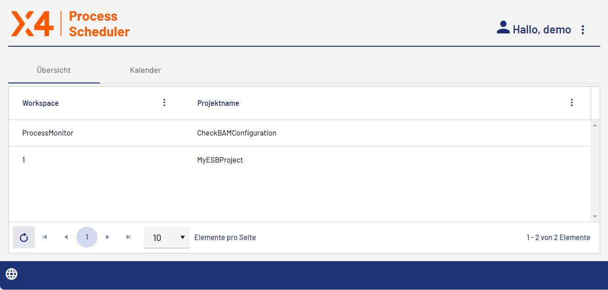This screenshot has height=290, width=608.
Task: Open the user options three-dot menu
Action: (583, 30)
